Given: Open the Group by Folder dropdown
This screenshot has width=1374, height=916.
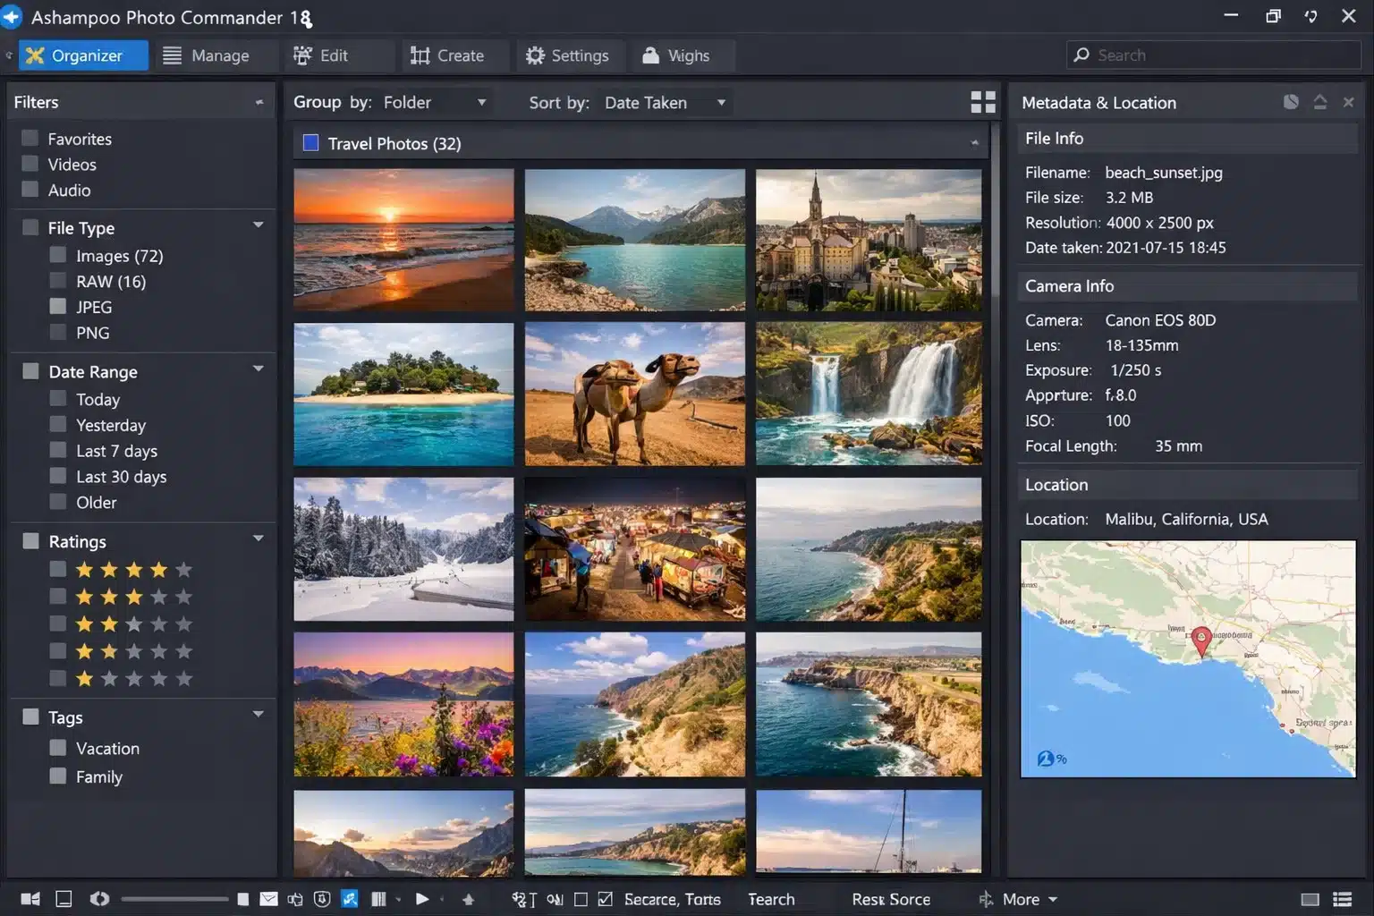Looking at the screenshot, I should point(434,102).
